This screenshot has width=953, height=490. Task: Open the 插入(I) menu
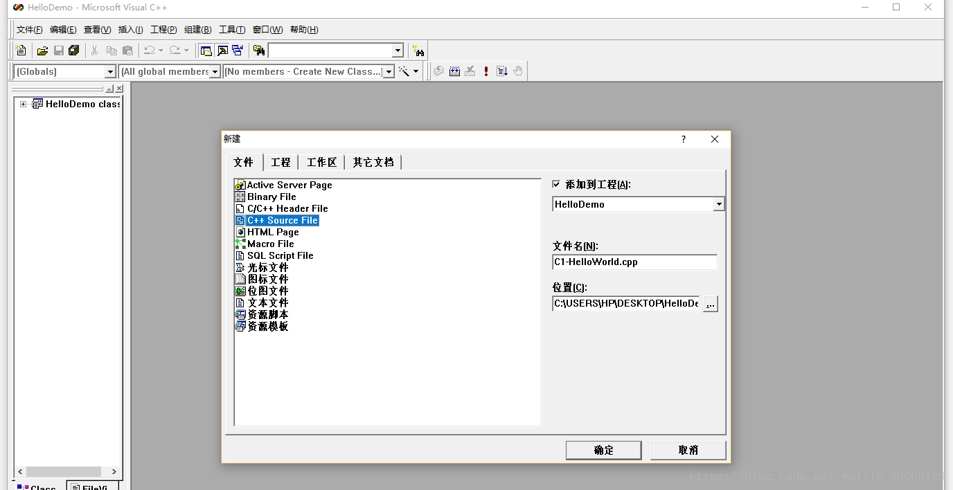click(130, 30)
